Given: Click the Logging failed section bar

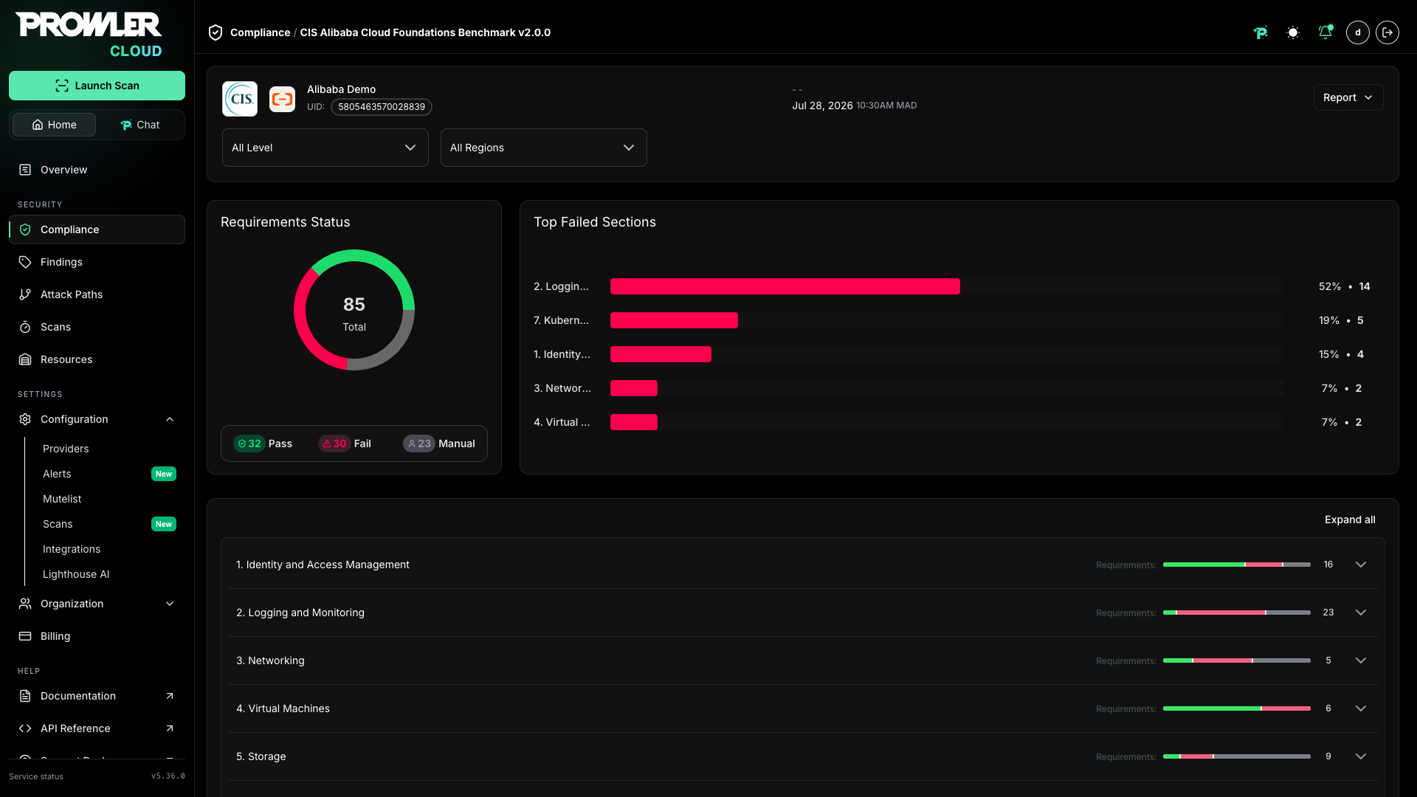Looking at the screenshot, I should tap(785, 286).
